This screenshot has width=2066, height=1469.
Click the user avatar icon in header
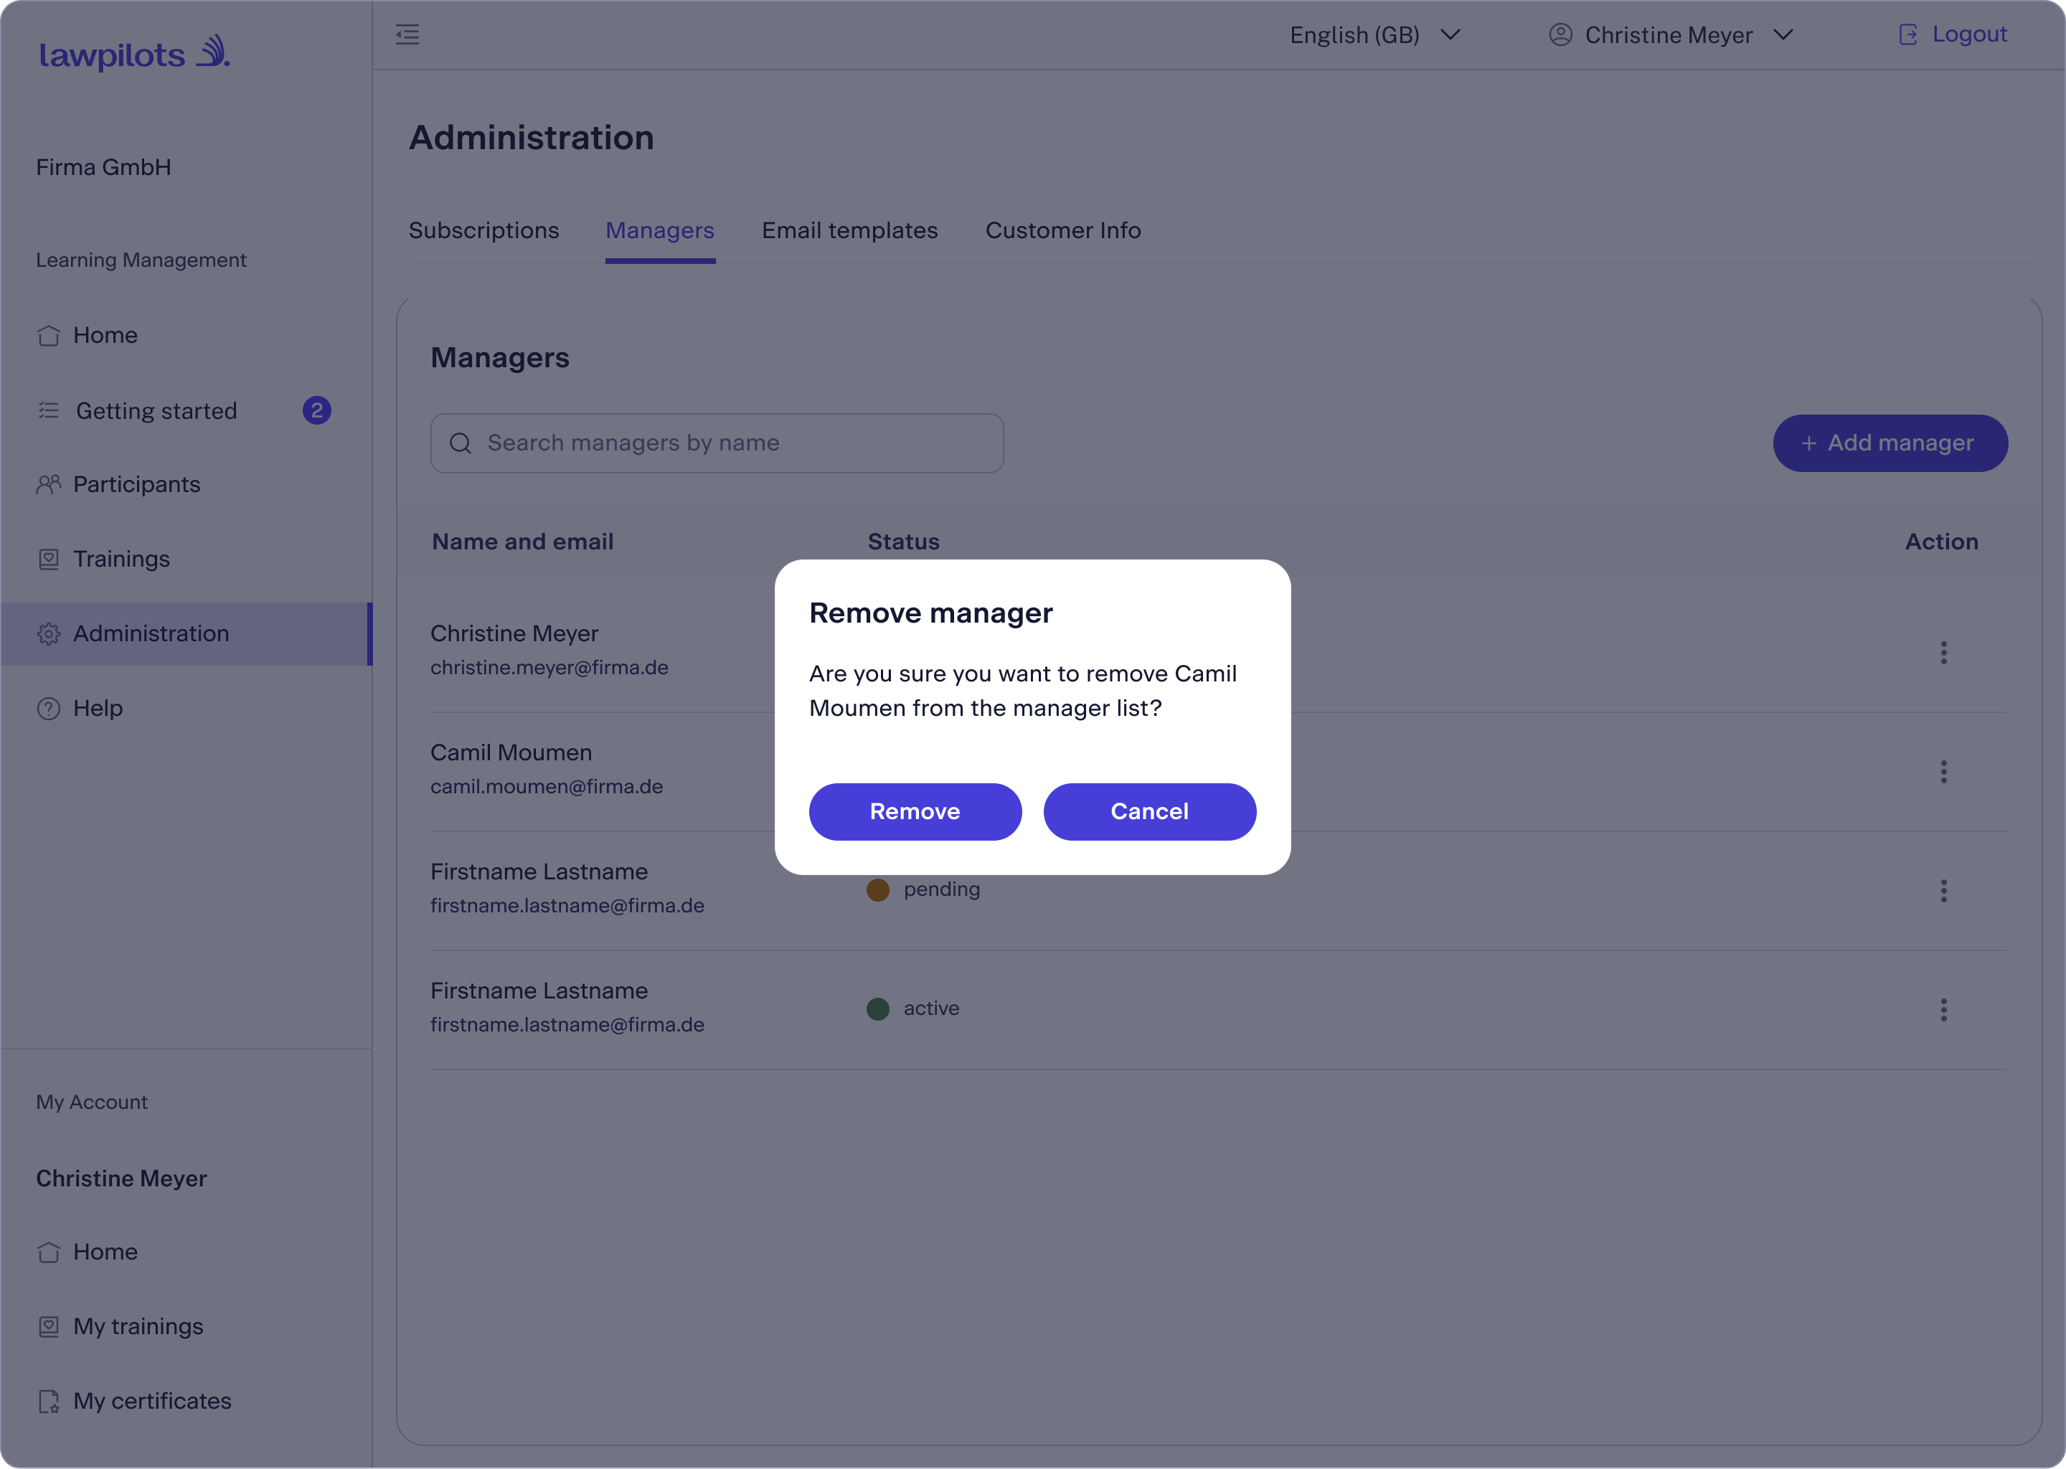[1560, 34]
